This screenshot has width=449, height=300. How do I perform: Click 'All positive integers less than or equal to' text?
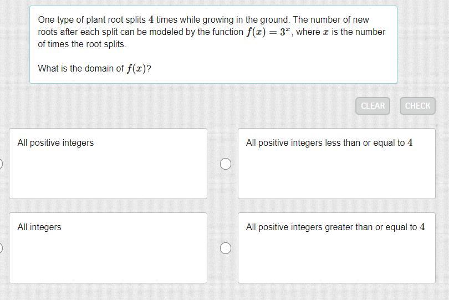325,143
